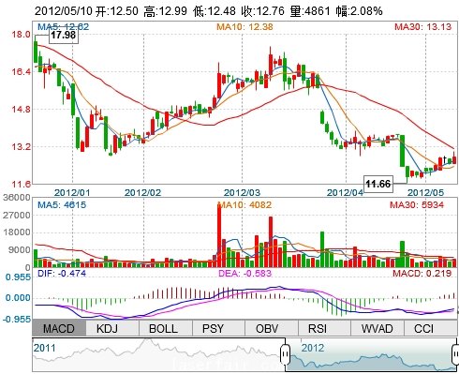Click the right range slider handle

(455, 354)
